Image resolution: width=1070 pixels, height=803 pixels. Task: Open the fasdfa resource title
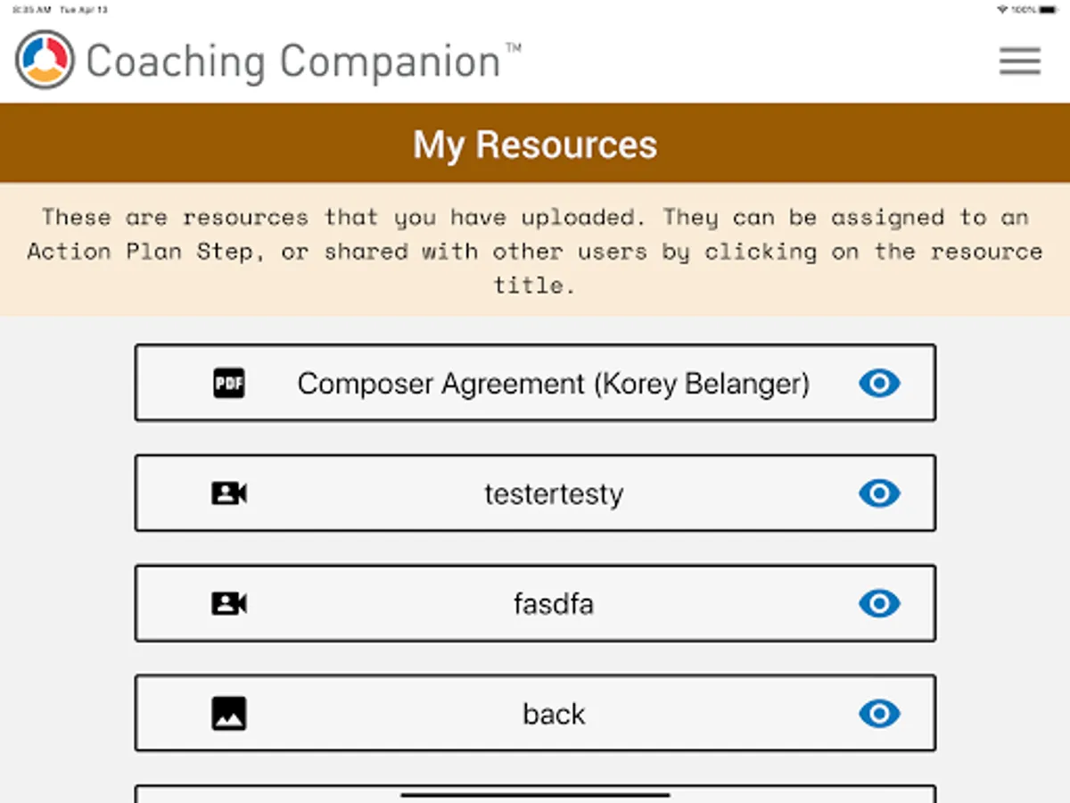click(x=553, y=604)
